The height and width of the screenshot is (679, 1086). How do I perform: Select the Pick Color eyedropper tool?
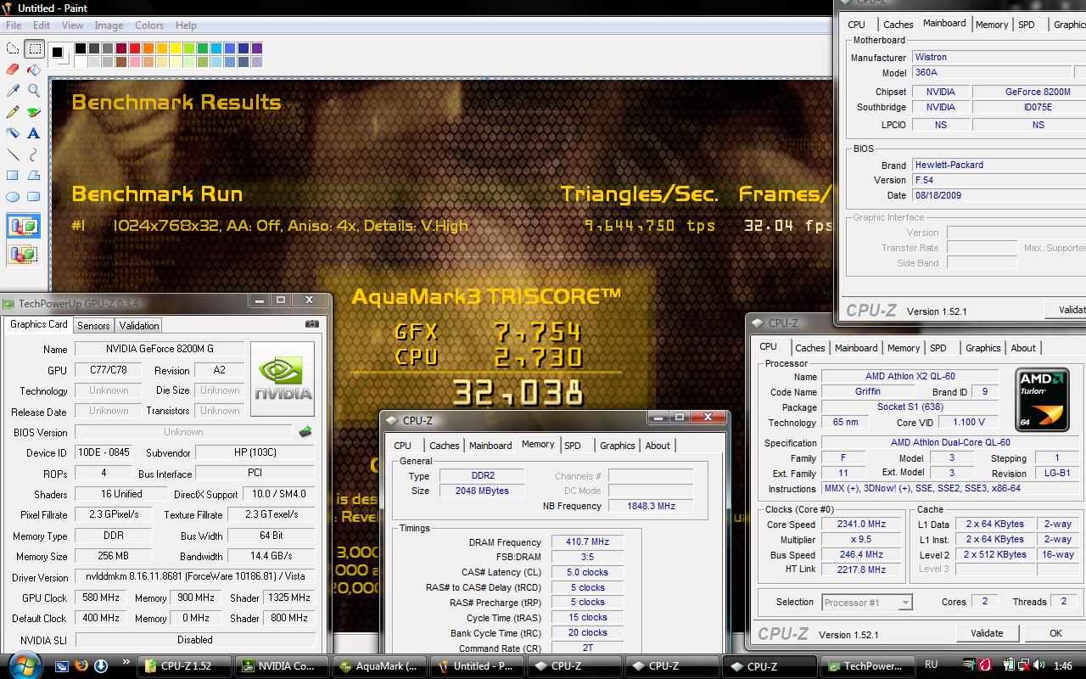coord(13,91)
